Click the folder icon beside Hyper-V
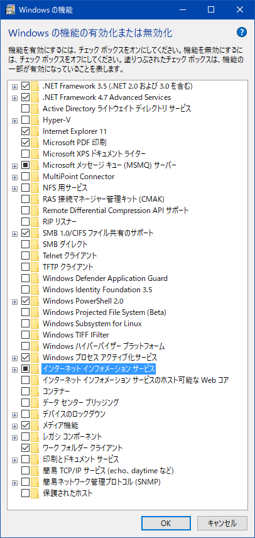The width and height of the screenshot is (255, 538). (35, 120)
